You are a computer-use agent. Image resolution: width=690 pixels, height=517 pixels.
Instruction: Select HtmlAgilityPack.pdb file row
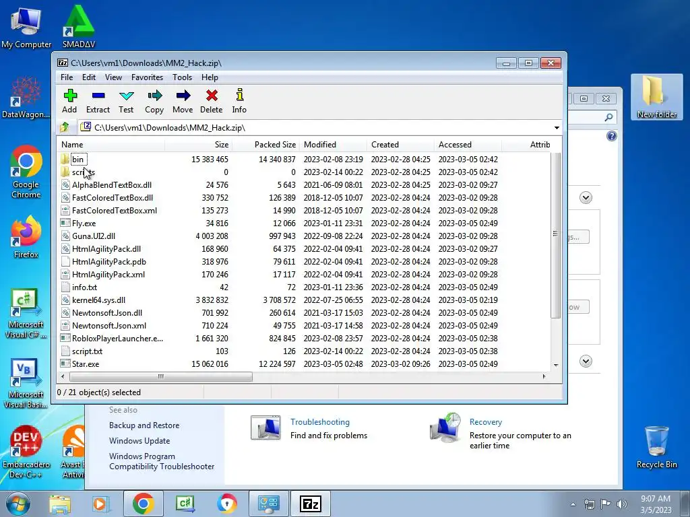[x=304, y=262]
